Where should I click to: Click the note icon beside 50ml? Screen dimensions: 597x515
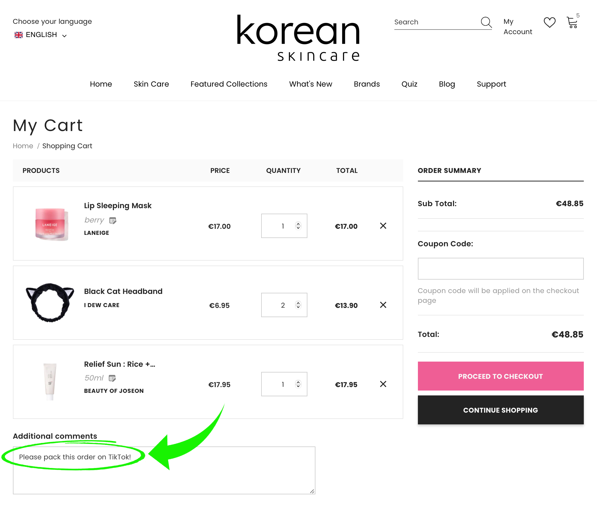(x=112, y=378)
